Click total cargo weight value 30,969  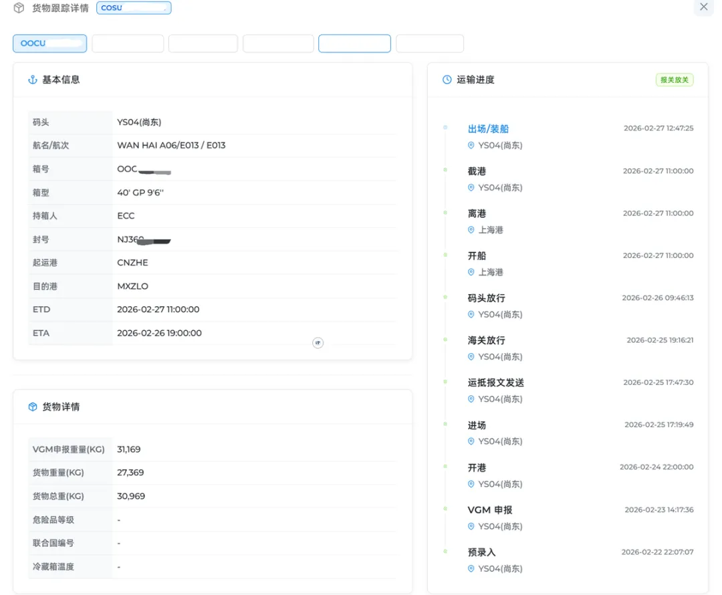point(131,497)
